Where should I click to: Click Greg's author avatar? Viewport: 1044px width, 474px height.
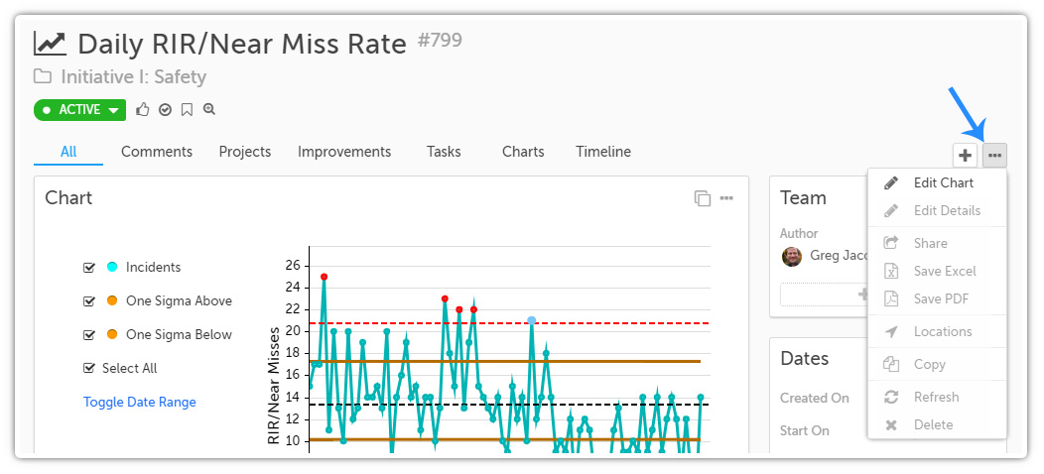click(792, 256)
